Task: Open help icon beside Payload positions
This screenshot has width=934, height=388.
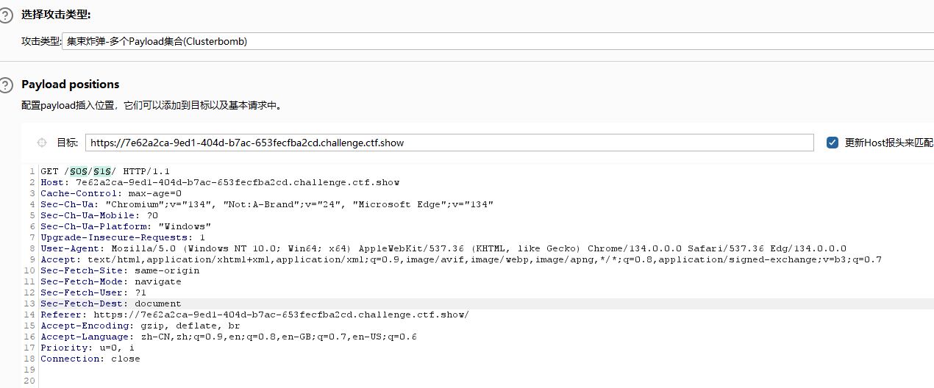Action: pos(6,85)
